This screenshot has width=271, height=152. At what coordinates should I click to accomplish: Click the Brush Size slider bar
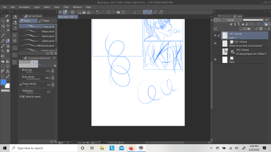[33, 72]
